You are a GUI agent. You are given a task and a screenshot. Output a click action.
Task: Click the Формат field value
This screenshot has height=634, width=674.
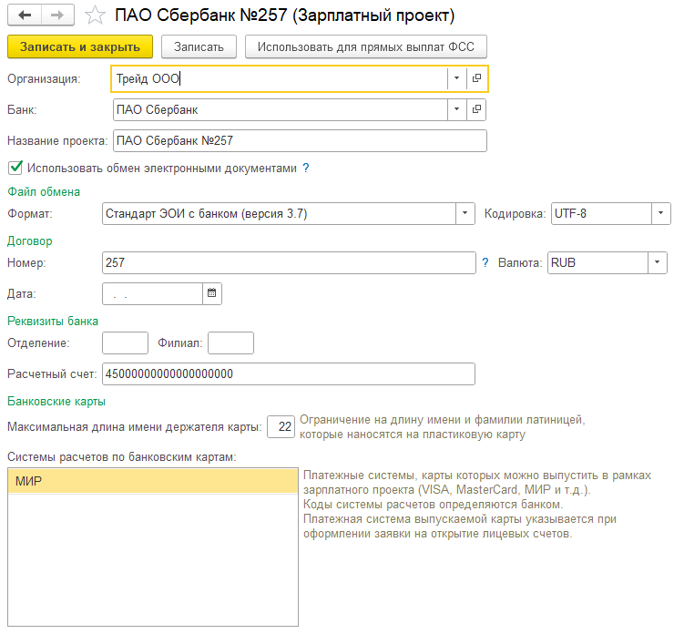[x=279, y=214]
